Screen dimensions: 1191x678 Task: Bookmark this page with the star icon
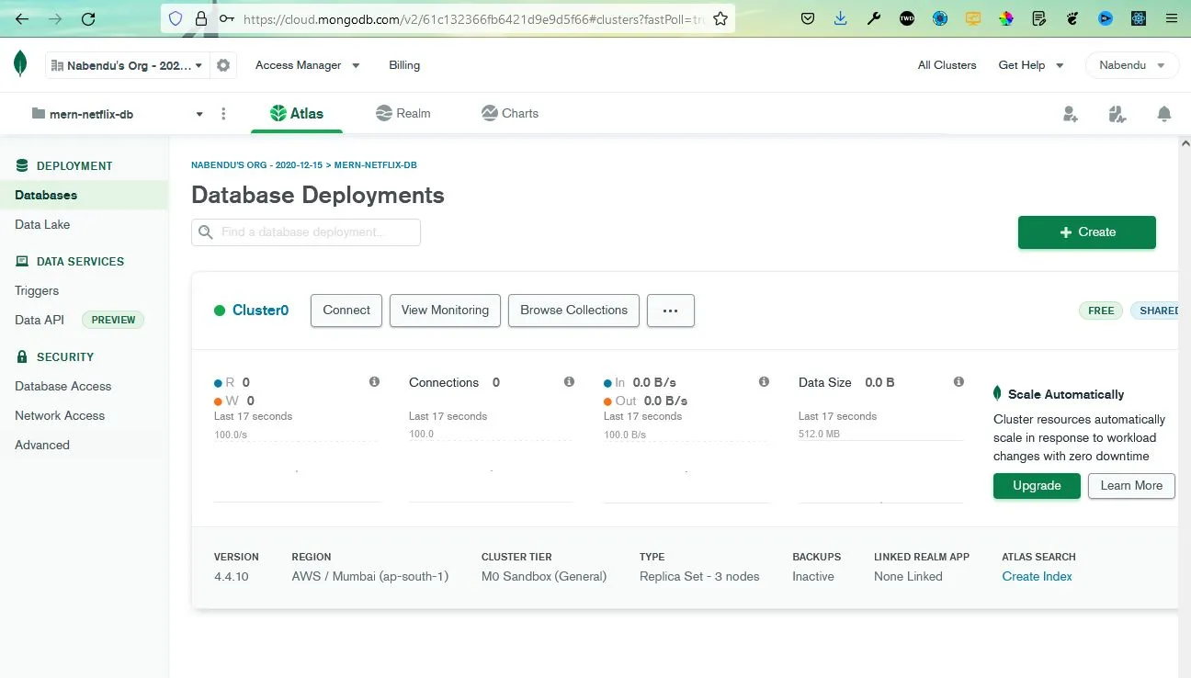[720, 18]
